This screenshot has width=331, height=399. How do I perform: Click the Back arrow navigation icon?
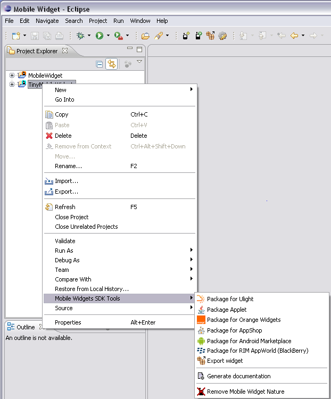(294, 36)
